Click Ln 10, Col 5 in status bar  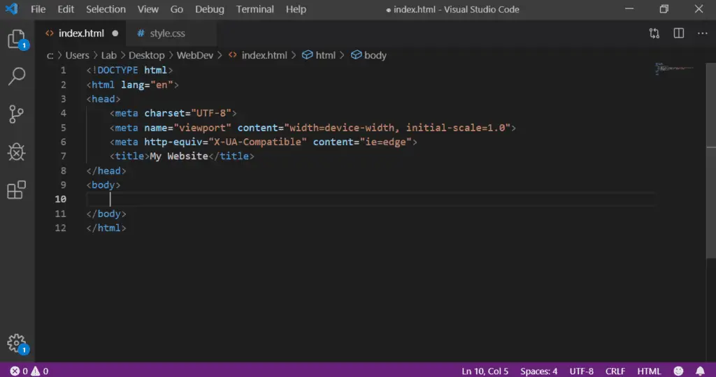point(485,371)
